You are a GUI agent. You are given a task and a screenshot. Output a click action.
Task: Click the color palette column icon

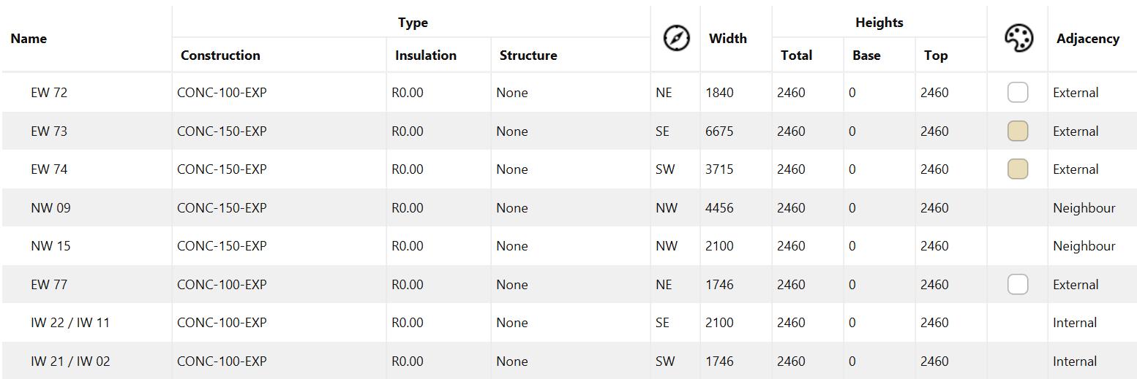[x=1018, y=39]
